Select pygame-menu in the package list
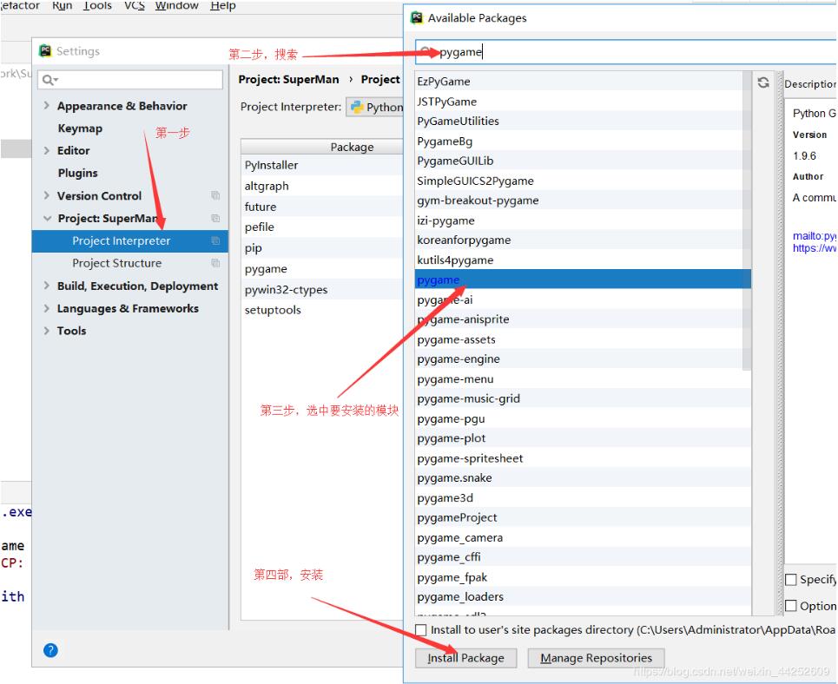This screenshot has width=838, height=684. 455,379
